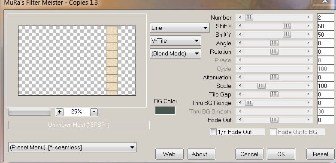Enable the 1/n Fade Out checkbox
336x163 pixels.
213,132
